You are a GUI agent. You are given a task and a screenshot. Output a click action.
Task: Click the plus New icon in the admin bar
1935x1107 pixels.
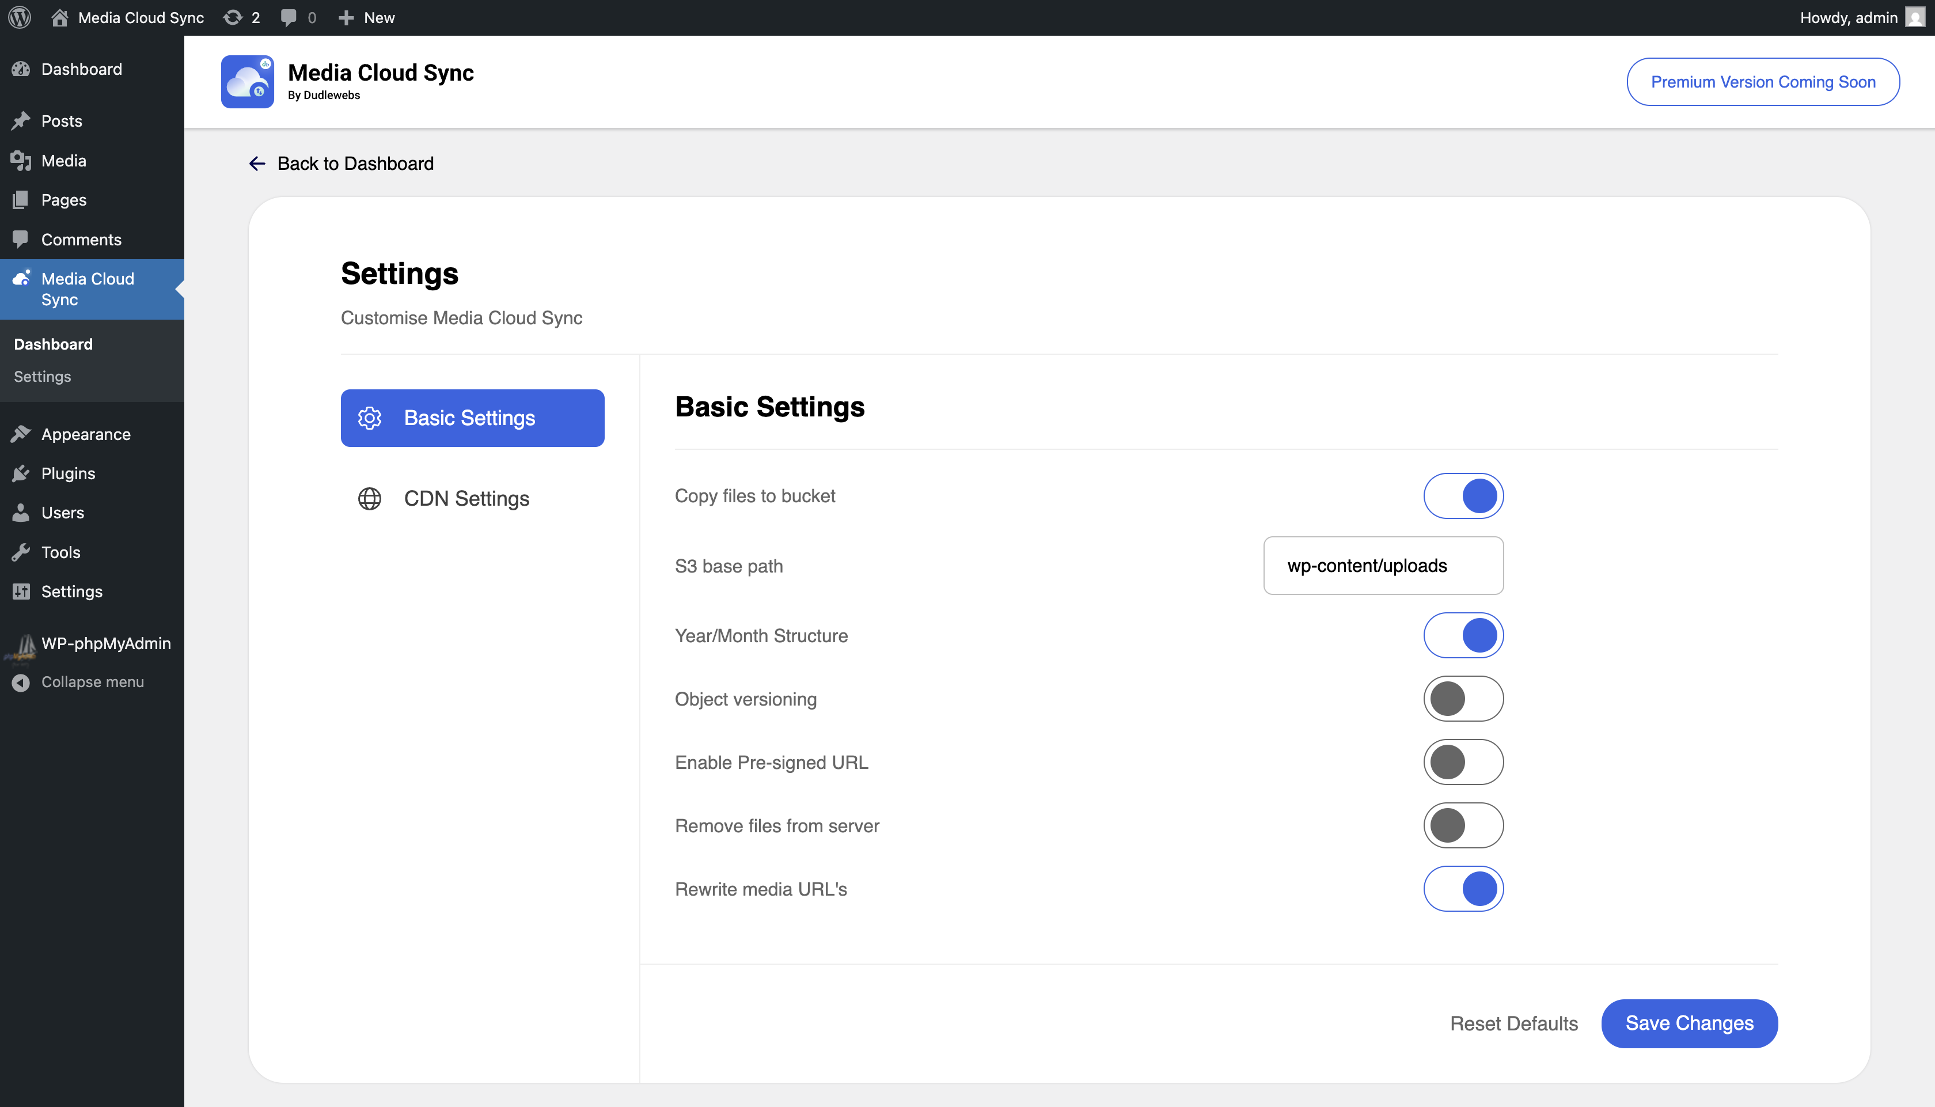coord(346,17)
